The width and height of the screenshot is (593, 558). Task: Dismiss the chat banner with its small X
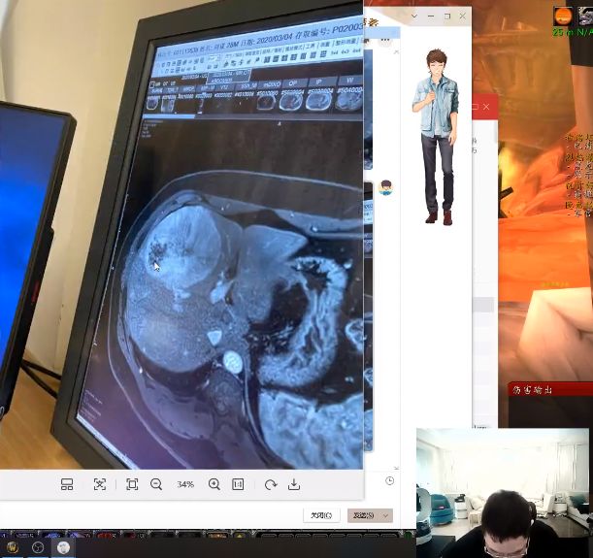coord(396,51)
